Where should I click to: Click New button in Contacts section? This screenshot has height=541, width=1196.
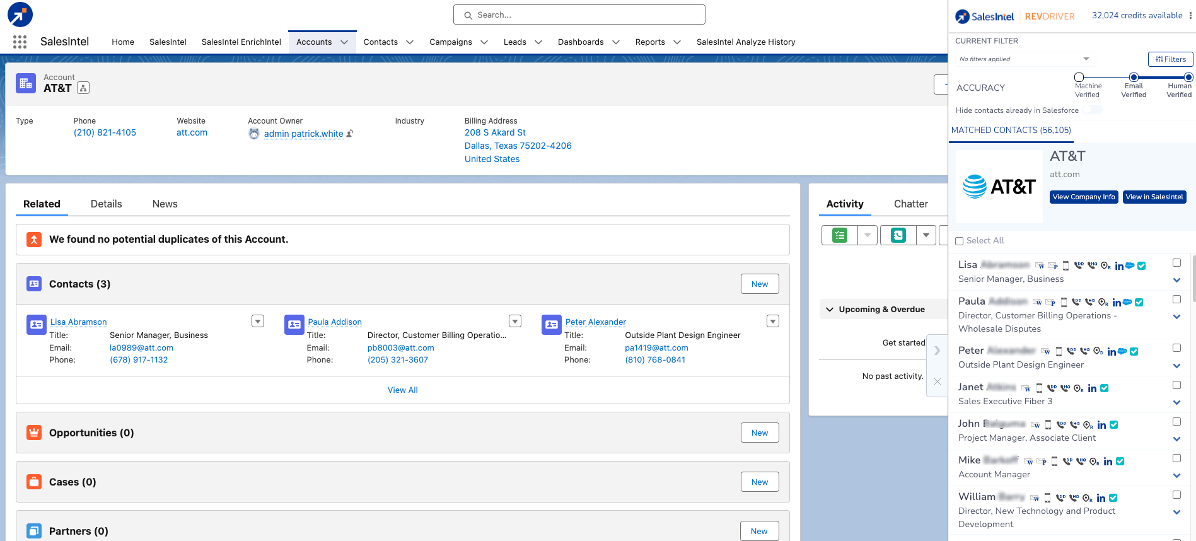click(760, 284)
